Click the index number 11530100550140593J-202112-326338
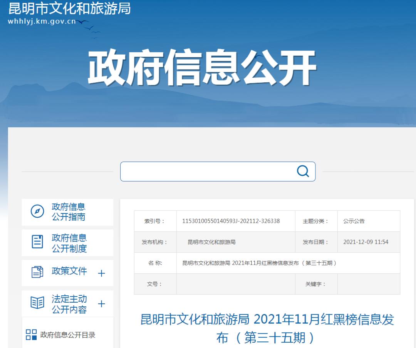This screenshot has width=416, height=348. click(231, 221)
